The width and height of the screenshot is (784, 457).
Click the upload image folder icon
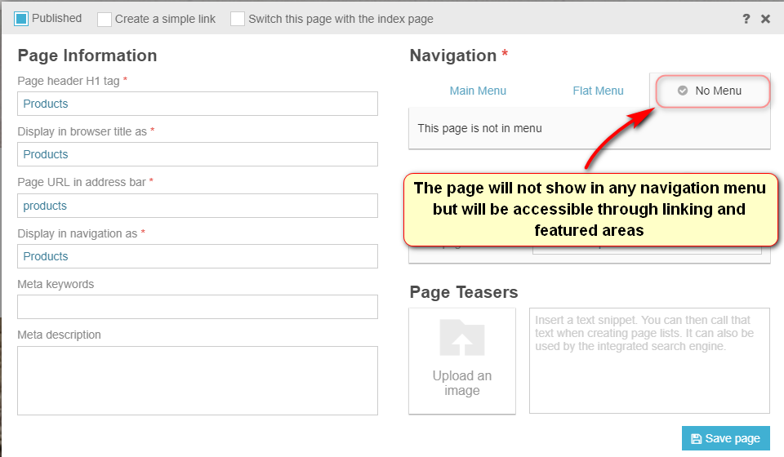coord(462,338)
